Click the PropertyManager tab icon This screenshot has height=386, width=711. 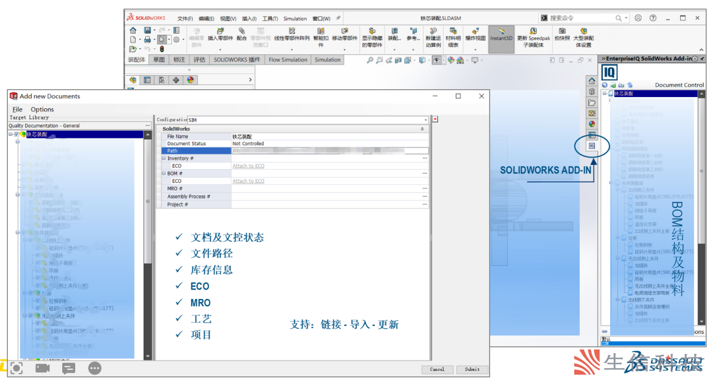coord(147,80)
